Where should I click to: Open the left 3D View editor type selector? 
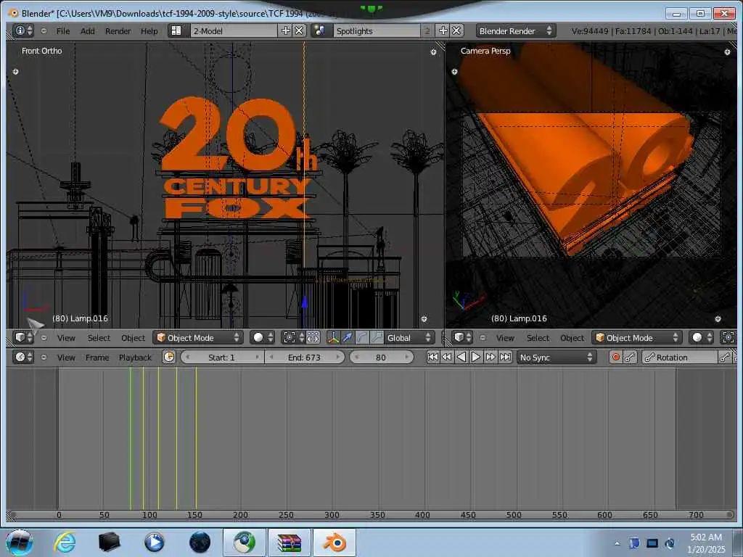[23, 338]
